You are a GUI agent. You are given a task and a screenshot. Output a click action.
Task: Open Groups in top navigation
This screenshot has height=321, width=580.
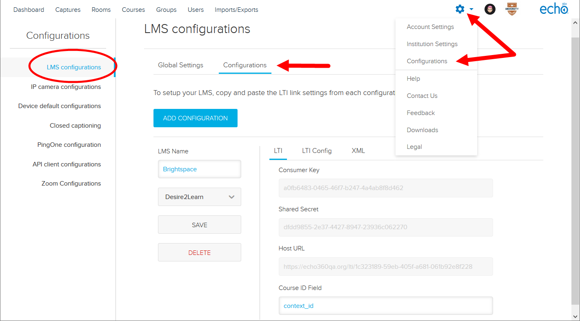point(167,10)
